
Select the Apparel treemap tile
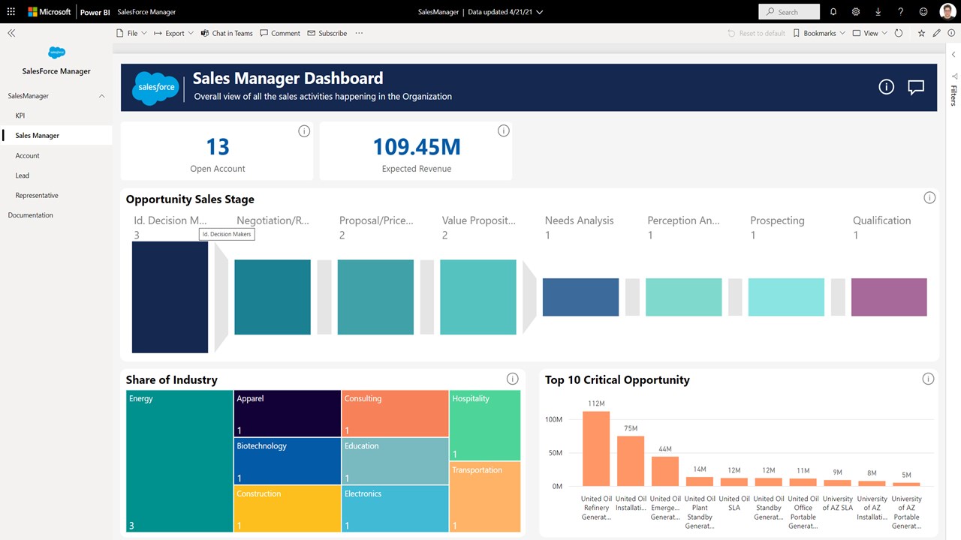[x=288, y=413]
